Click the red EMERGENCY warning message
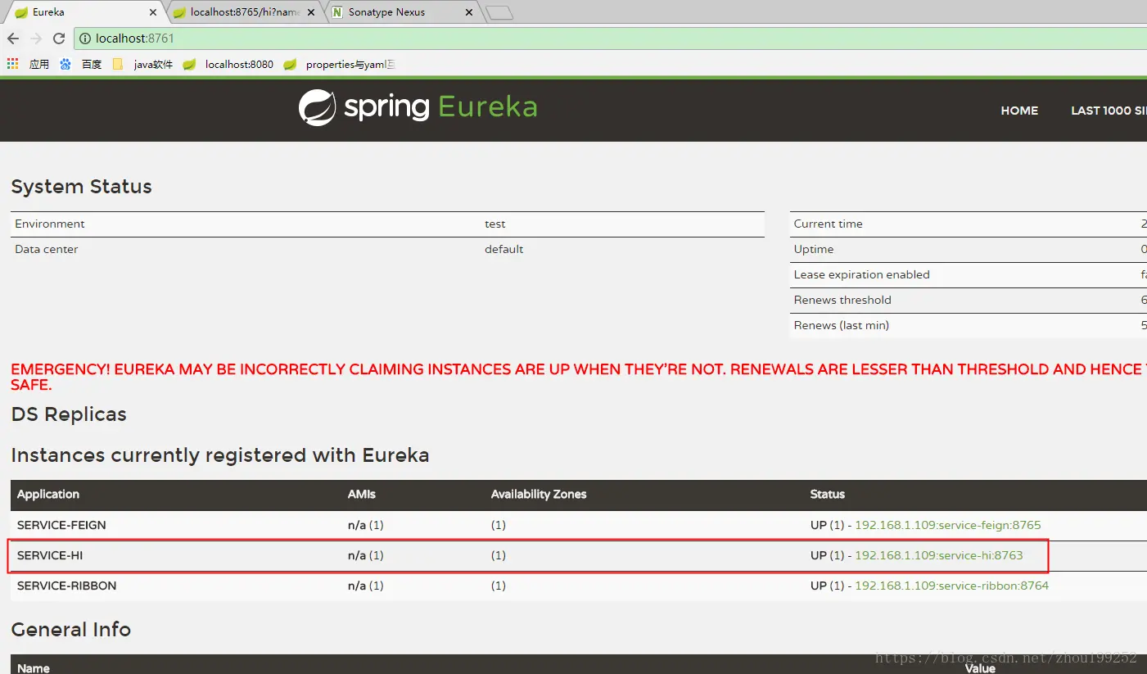The image size is (1147, 674). (x=578, y=377)
